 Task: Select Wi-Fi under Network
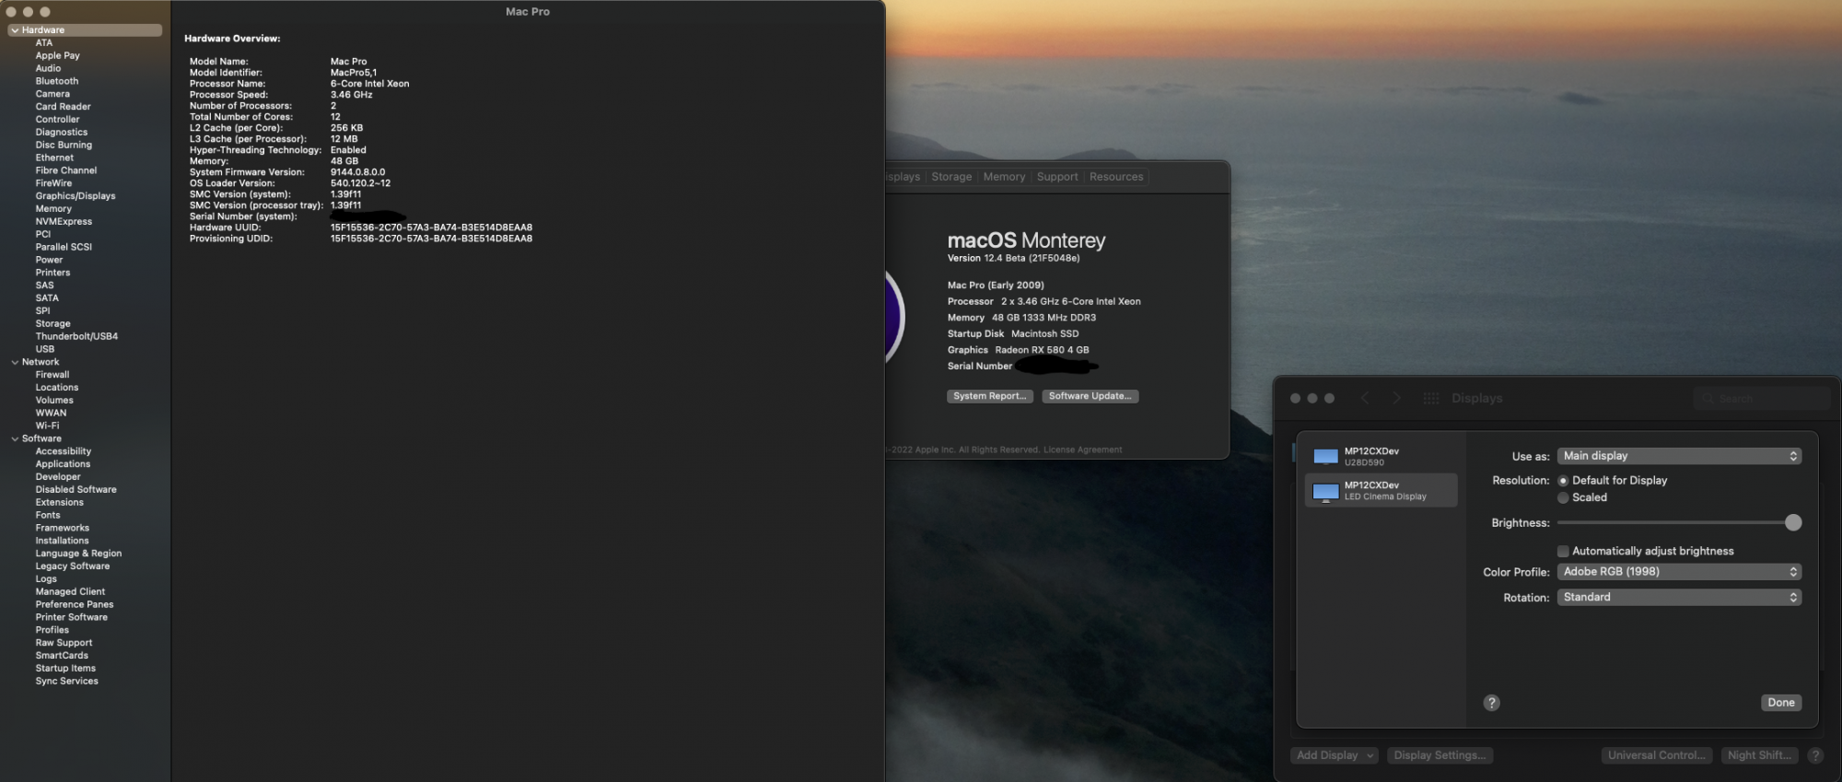[x=47, y=426]
